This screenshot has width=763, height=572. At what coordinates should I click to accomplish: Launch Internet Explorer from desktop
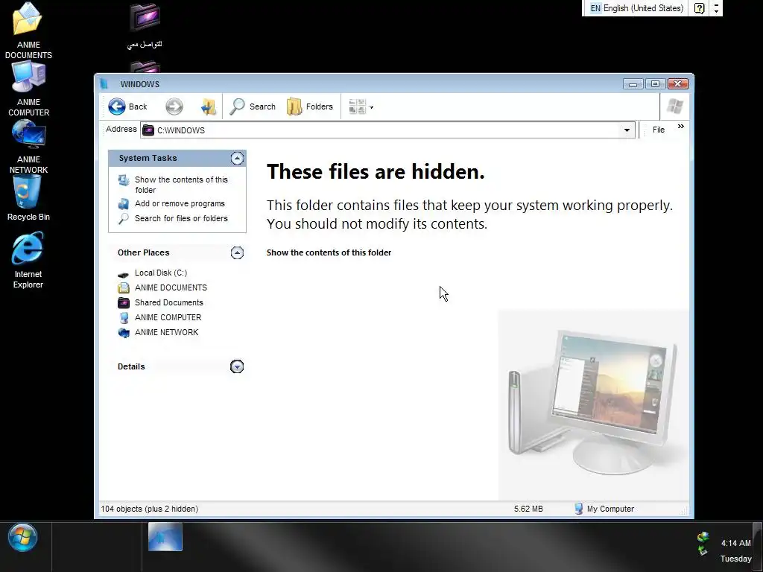click(28, 260)
